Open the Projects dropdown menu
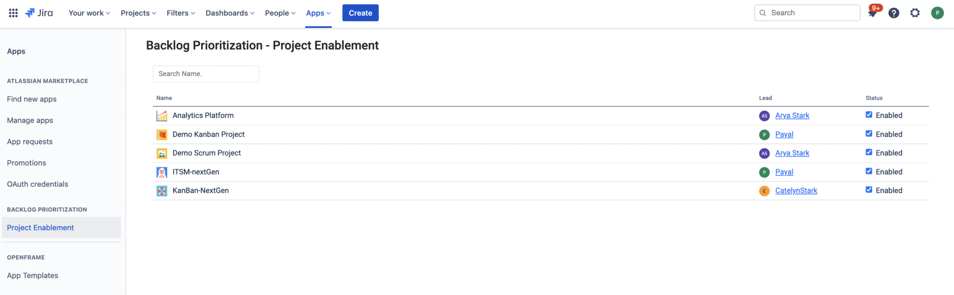 (x=138, y=13)
